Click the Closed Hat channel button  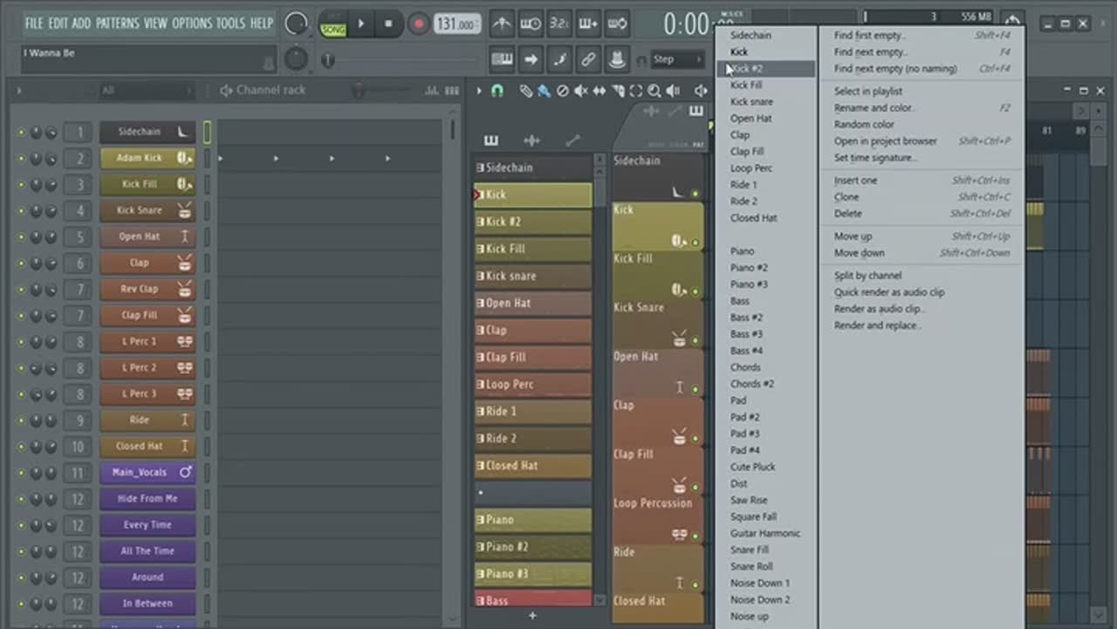coord(140,446)
